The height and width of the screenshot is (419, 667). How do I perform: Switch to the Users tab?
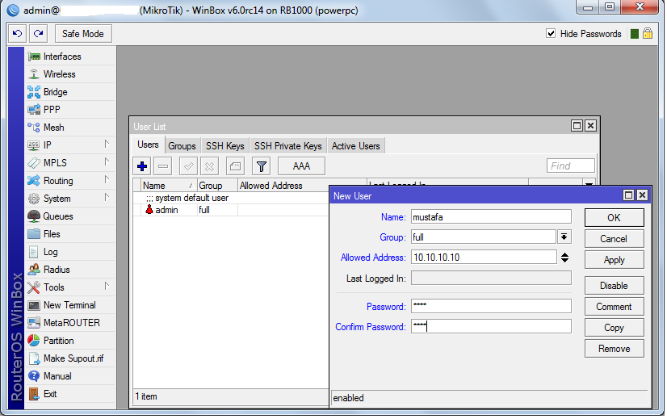pos(148,145)
